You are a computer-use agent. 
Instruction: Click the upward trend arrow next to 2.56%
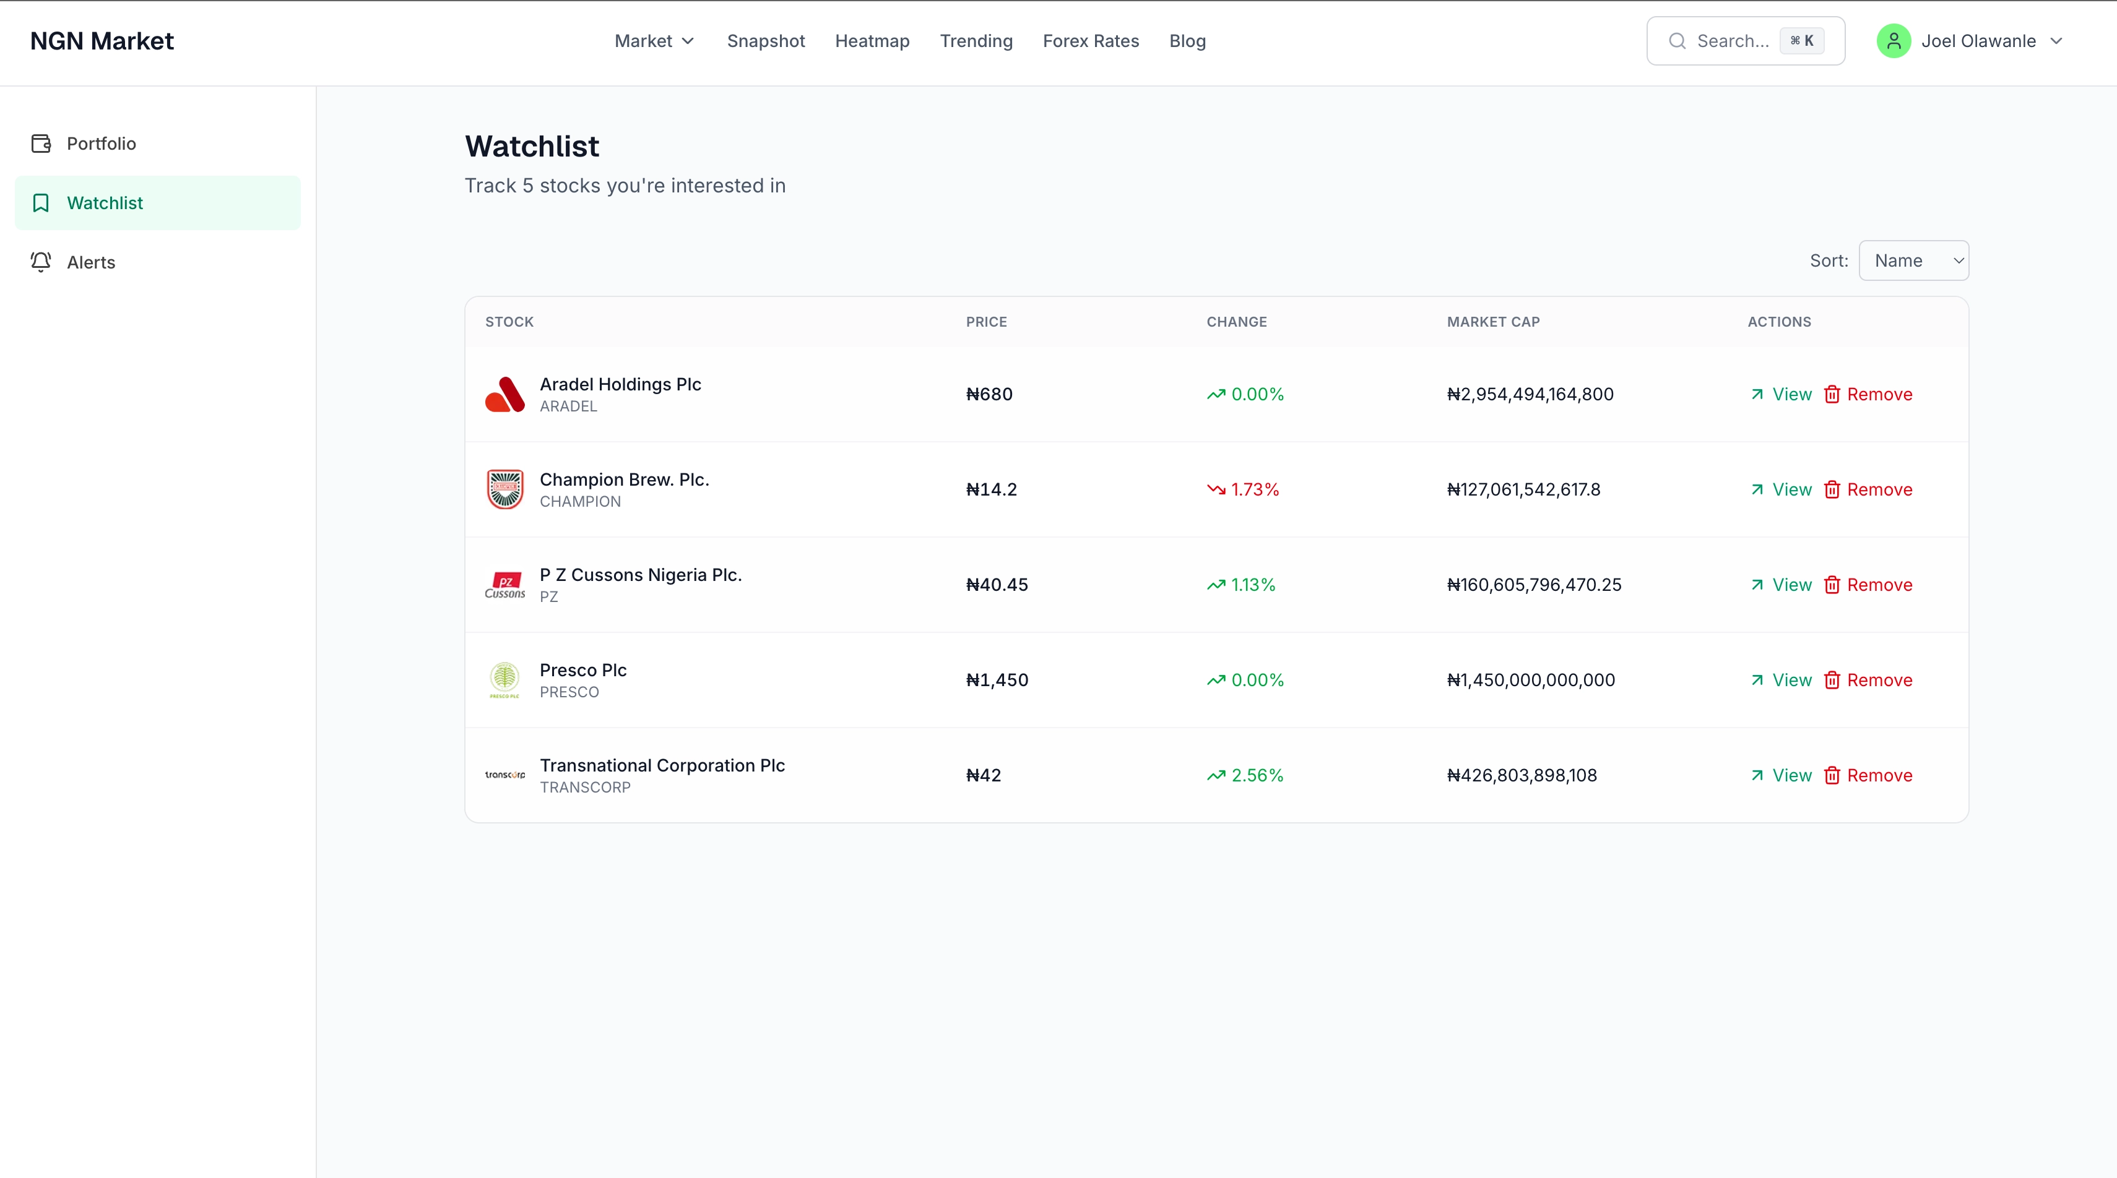[1217, 774]
